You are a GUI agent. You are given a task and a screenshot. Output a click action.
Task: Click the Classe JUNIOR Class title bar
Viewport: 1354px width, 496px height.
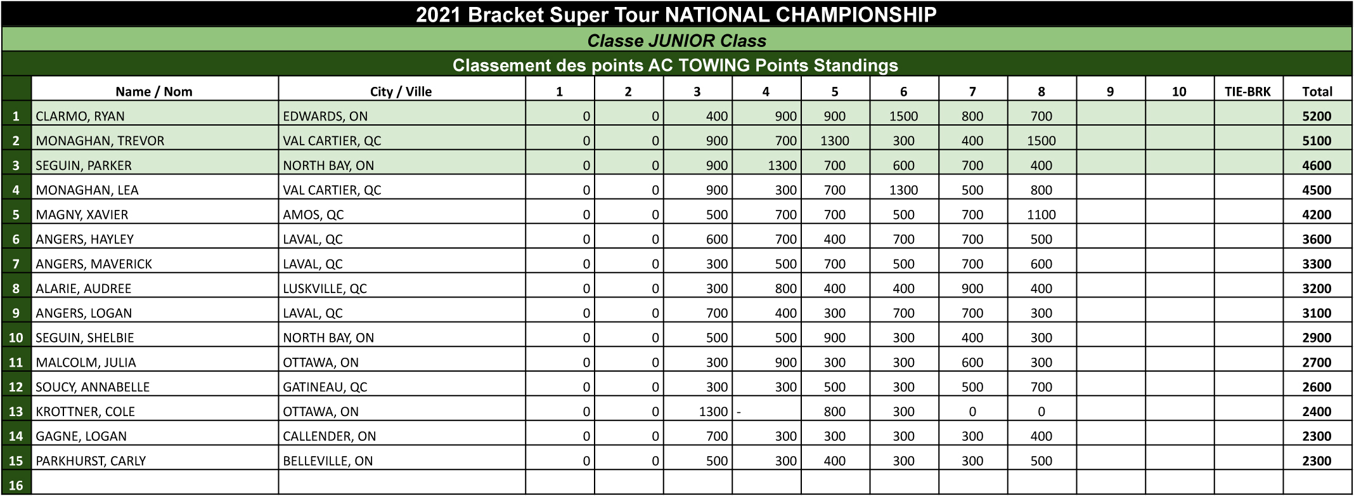tap(677, 41)
